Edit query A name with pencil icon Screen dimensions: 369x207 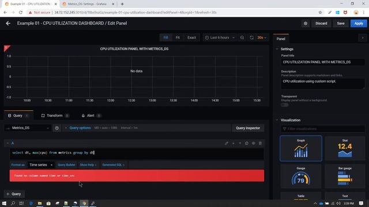point(227,143)
